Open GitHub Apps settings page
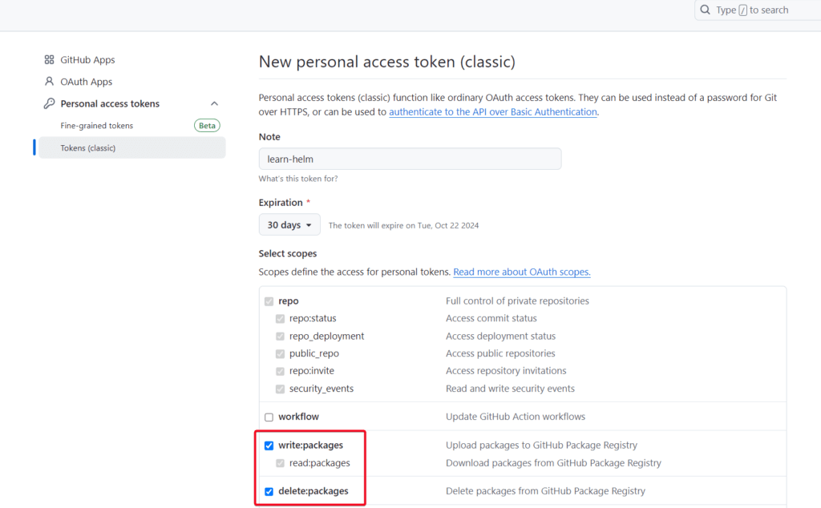 (87, 59)
